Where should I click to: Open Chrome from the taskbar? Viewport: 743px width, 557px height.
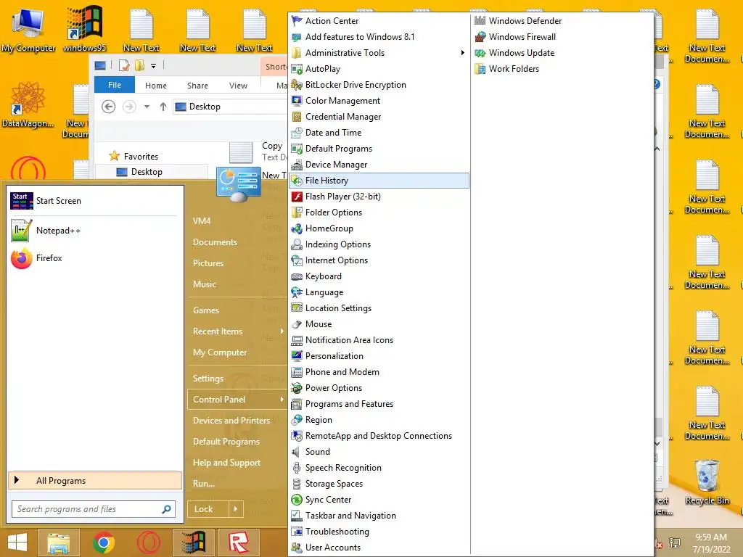(104, 542)
